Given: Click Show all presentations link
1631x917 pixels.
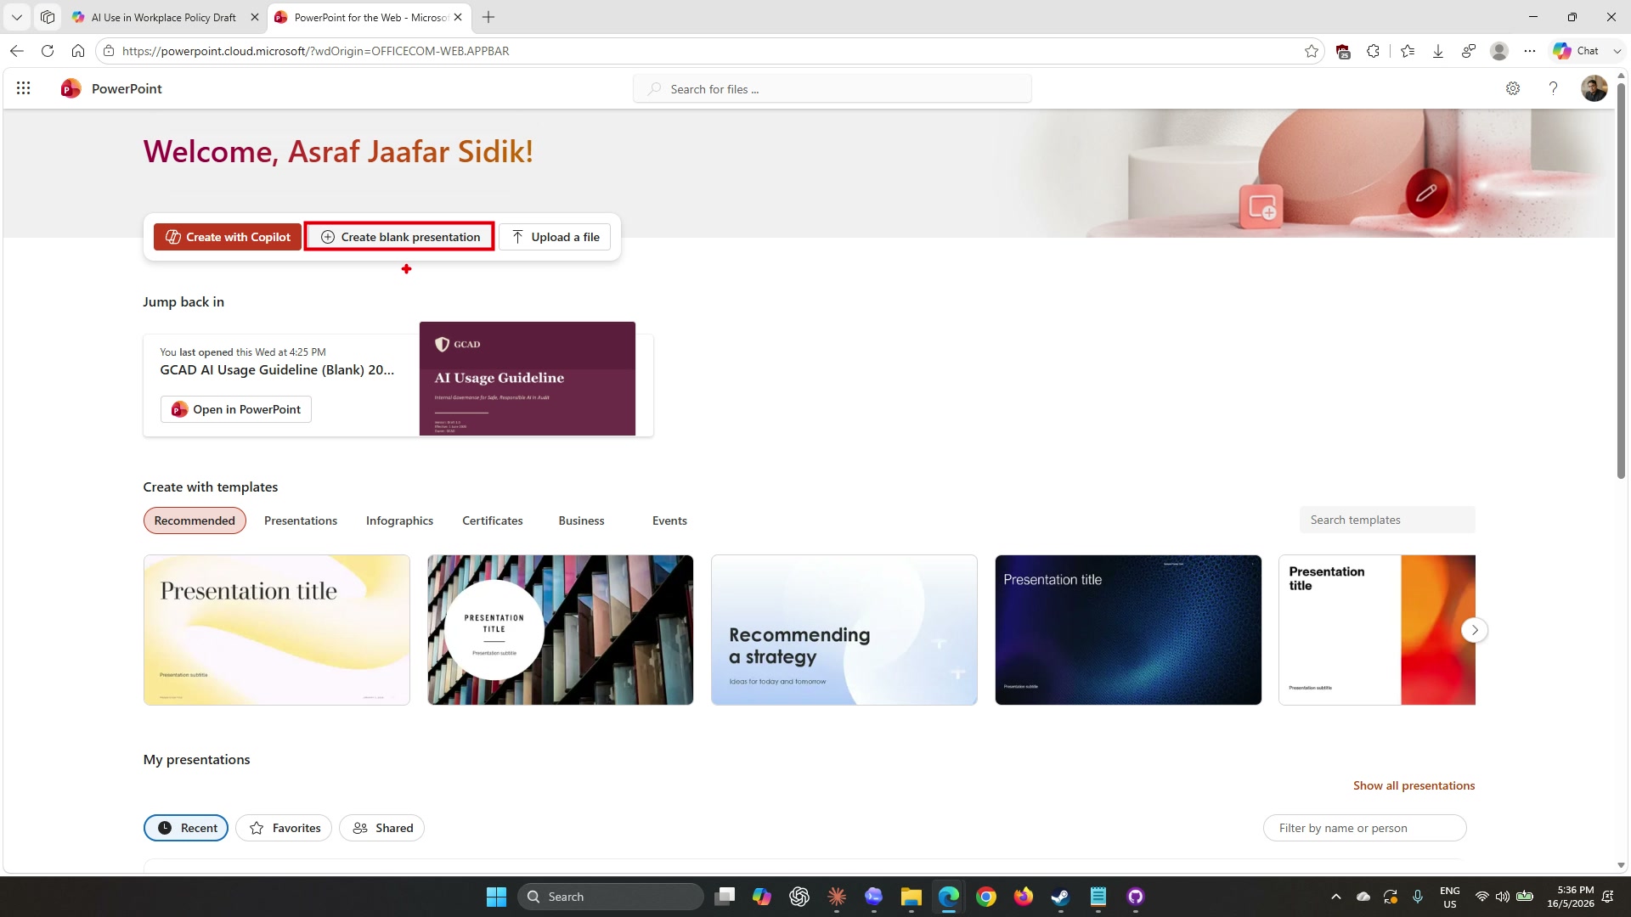Looking at the screenshot, I should pyautogui.click(x=1414, y=785).
